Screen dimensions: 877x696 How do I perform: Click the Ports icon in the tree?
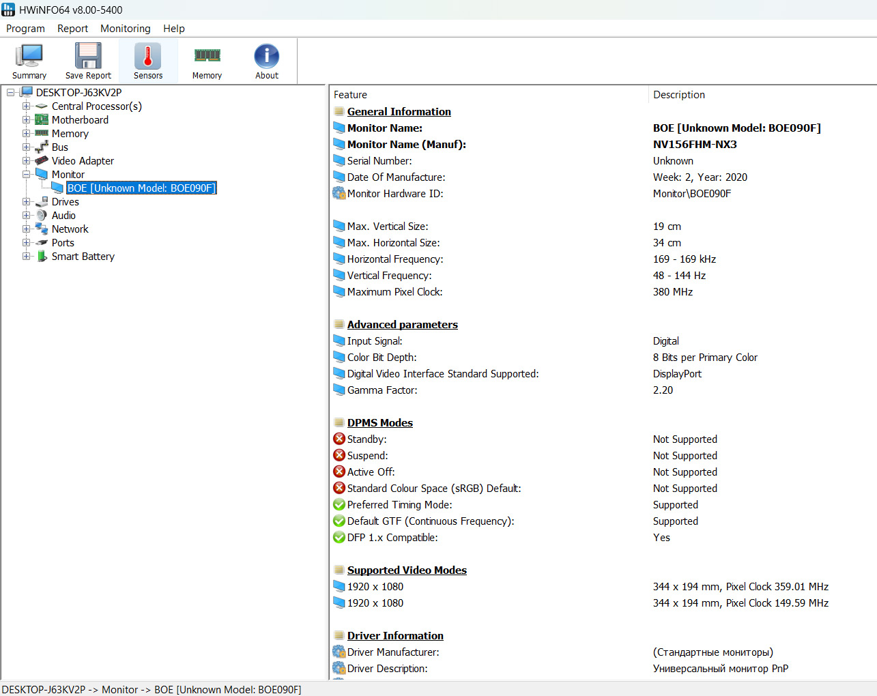tap(42, 242)
